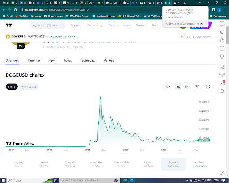Switch to the Timeline tab

(x=34, y=60)
